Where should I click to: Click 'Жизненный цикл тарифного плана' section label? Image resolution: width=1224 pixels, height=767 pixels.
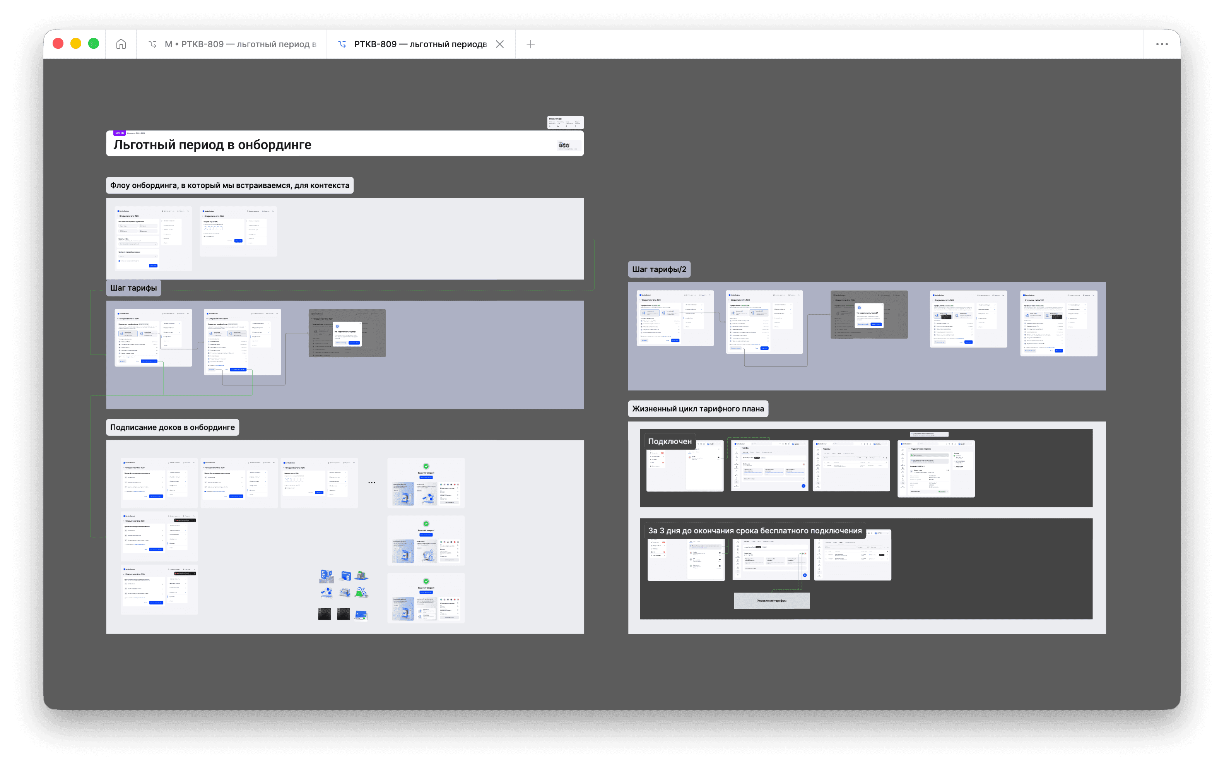coord(698,409)
